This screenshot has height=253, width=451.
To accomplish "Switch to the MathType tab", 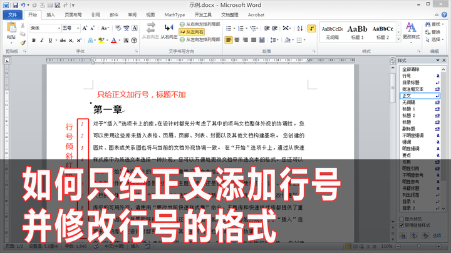I will click(175, 15).
